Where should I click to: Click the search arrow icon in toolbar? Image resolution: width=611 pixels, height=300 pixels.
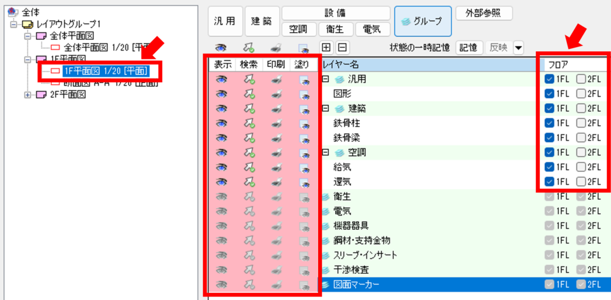click(248, 48)
